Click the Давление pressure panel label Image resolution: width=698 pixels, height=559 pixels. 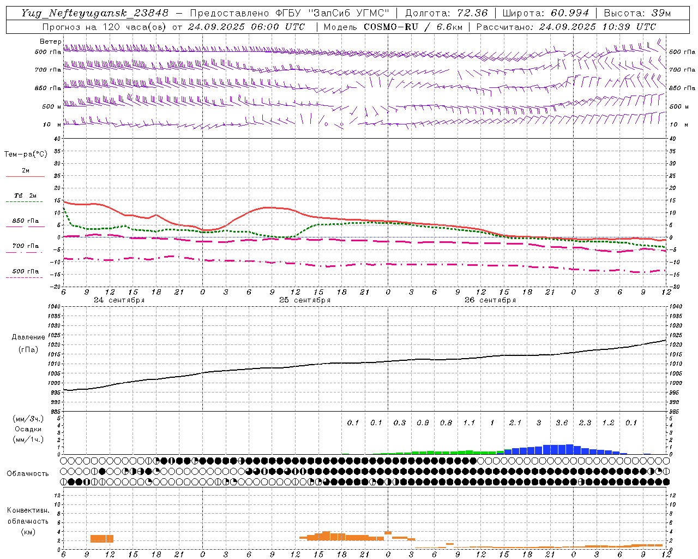(28, 337)
